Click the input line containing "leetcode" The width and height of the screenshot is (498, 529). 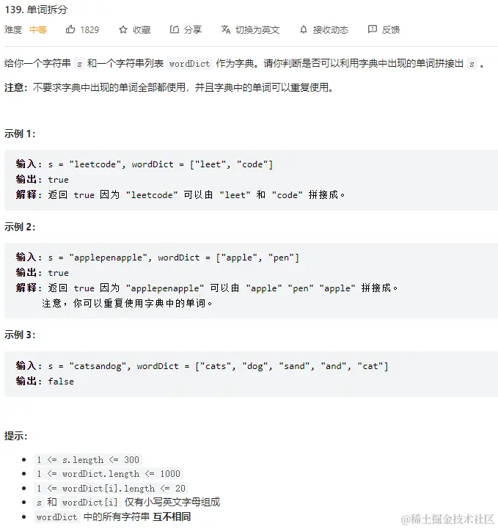pyautogui.click(x=144, y=164)
